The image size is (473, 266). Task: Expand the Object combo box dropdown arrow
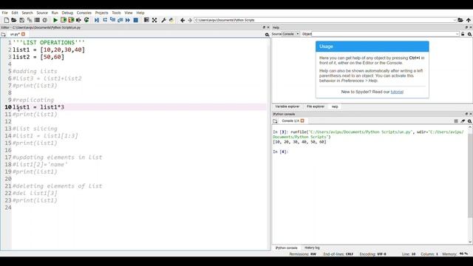pos(457,34)
